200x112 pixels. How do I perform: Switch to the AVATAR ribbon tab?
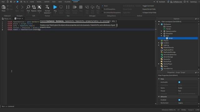click(x=47, y=2)
